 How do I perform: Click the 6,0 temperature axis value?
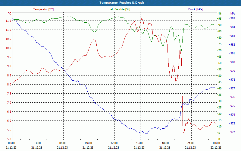9,121
